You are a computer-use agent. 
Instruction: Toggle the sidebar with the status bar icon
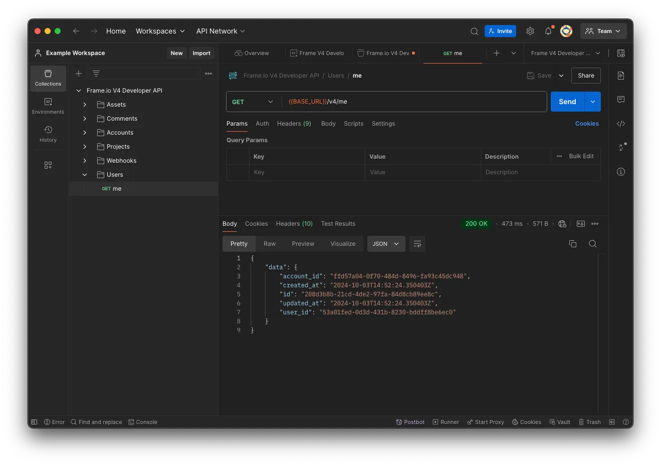(x=34, y=422)
